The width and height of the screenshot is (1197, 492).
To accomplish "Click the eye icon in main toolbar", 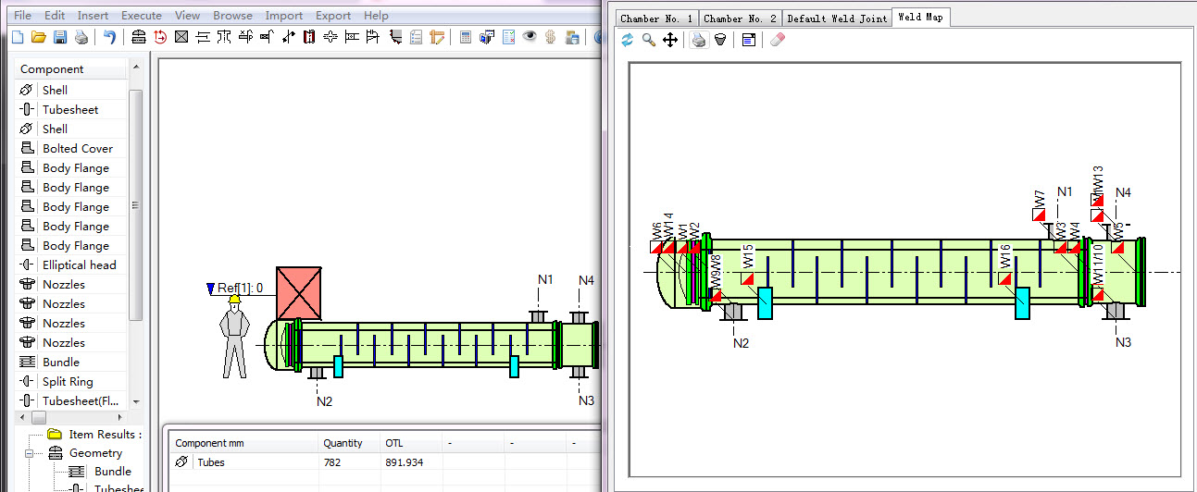I will 530,37.
